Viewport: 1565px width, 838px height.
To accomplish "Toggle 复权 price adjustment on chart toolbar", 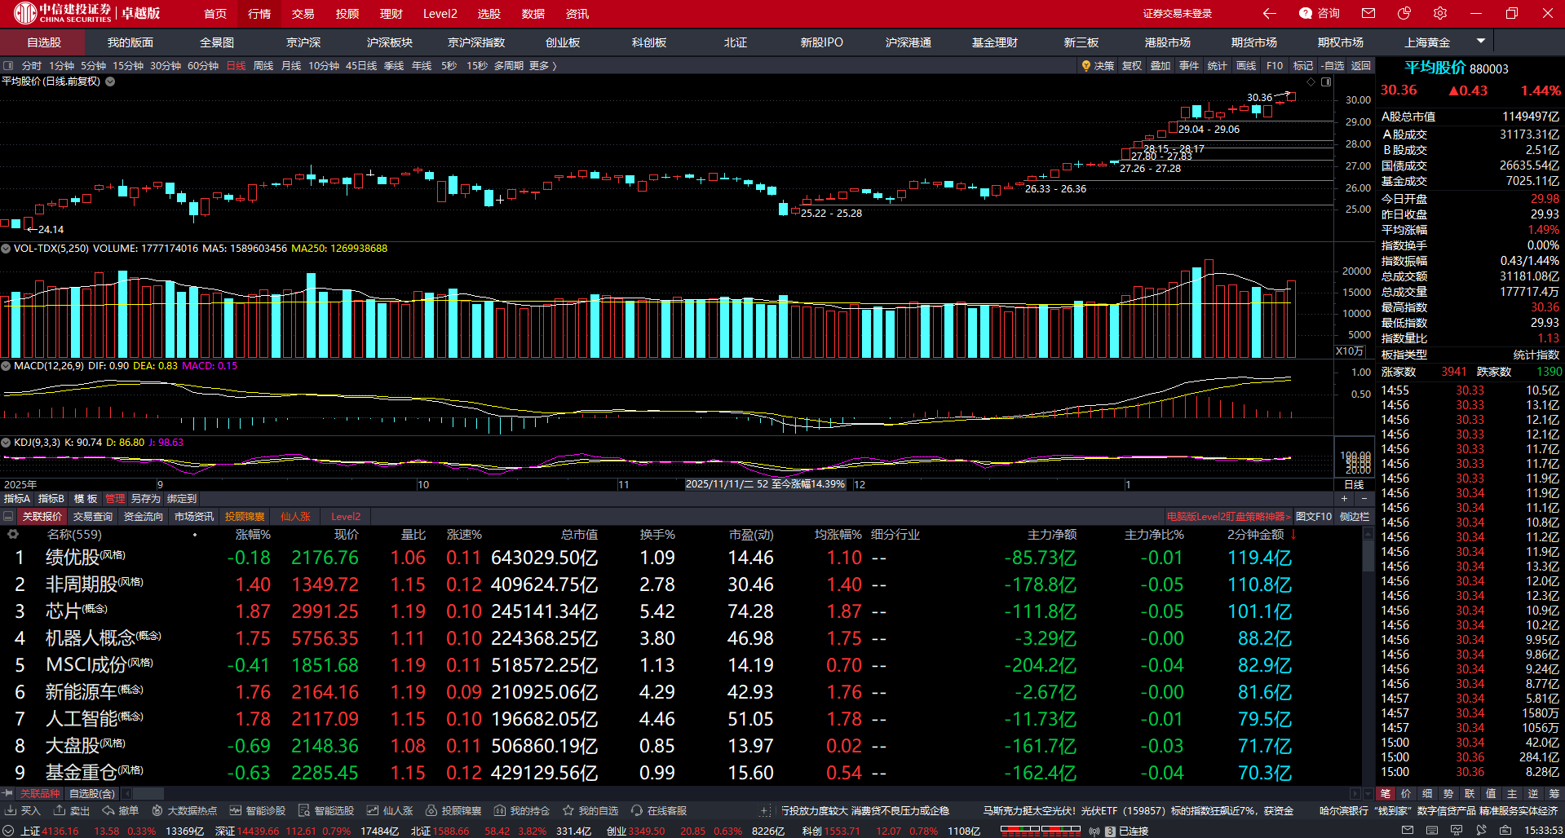I will (x=1132, y=65).
